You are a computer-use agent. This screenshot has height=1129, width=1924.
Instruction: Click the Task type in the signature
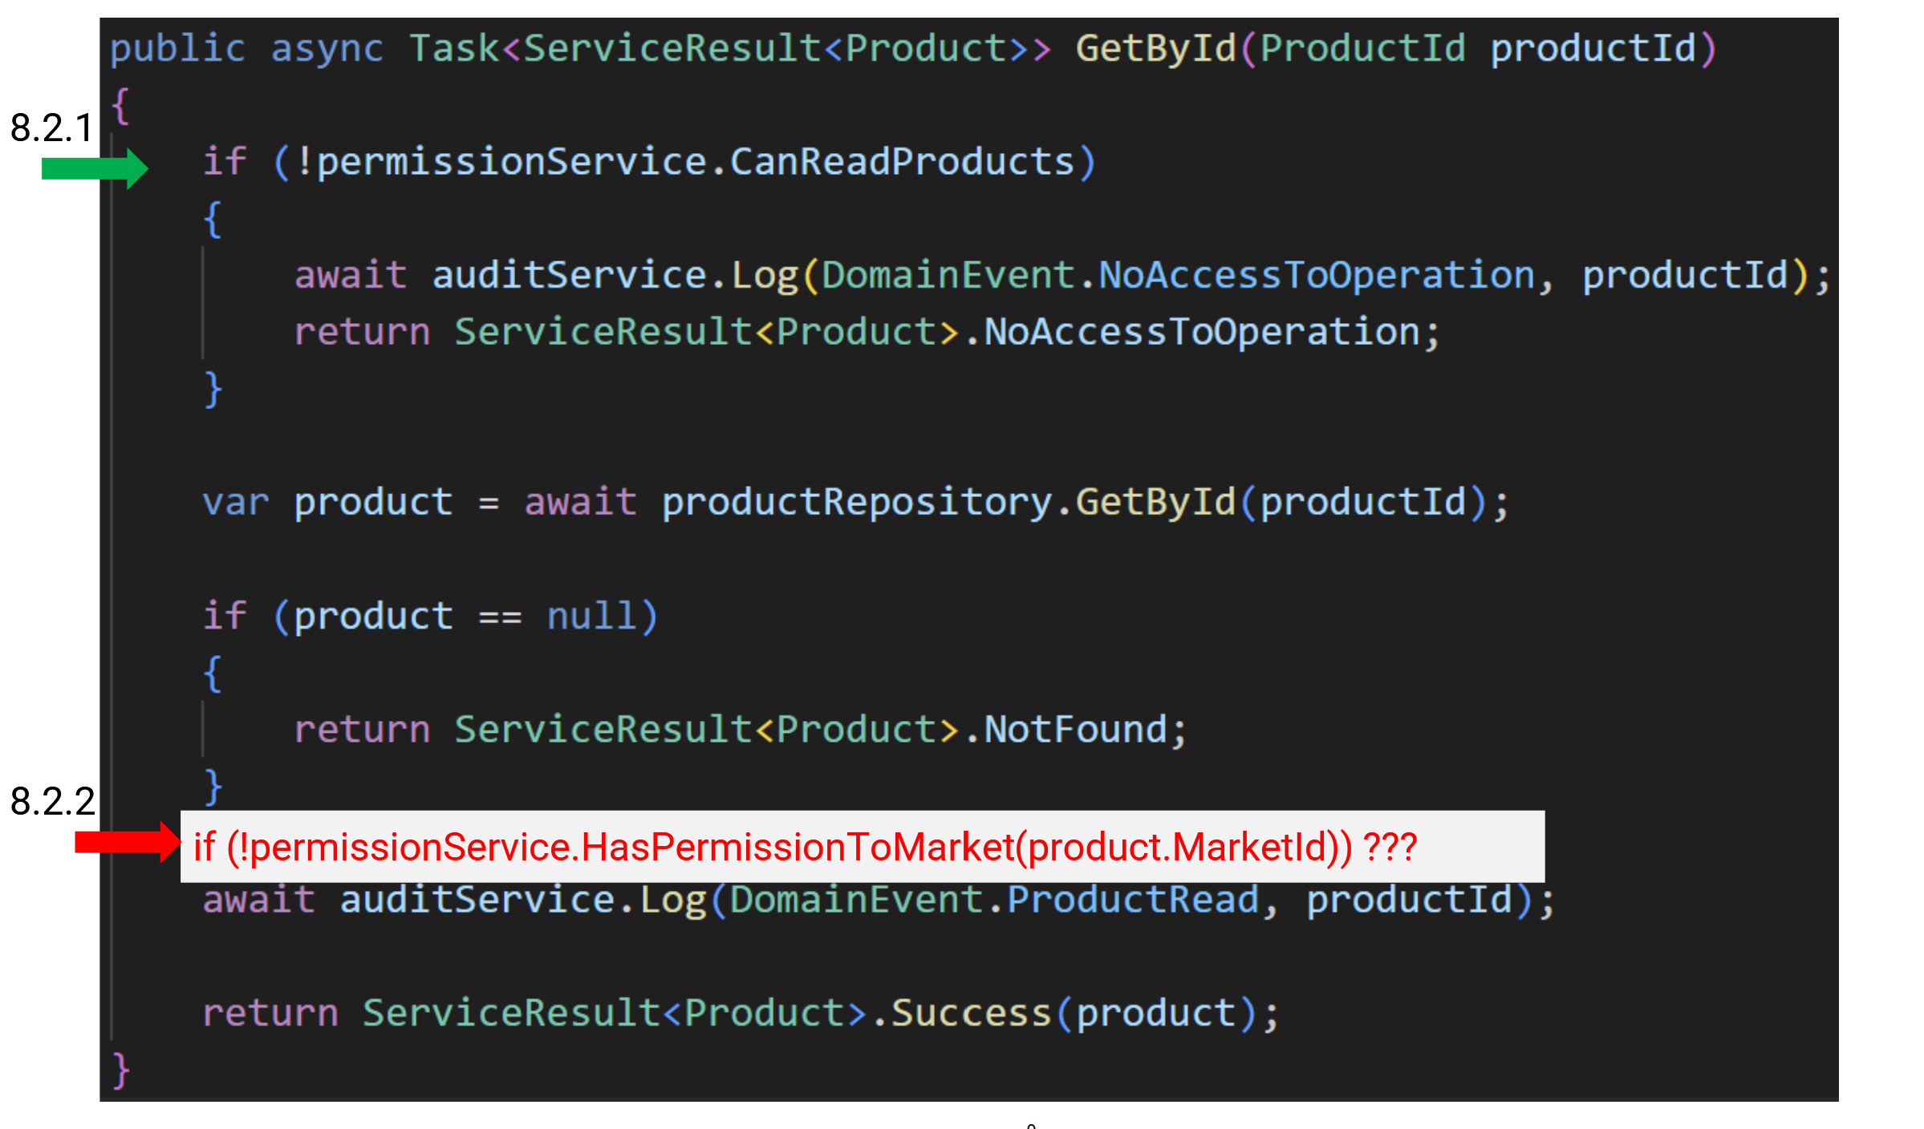pos(453,49)
